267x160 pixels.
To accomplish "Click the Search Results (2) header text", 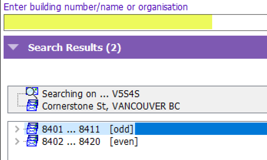I will [x=74, y=47].
